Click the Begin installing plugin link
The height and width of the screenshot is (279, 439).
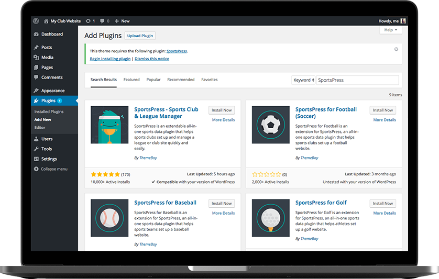[x=110, y=59]
